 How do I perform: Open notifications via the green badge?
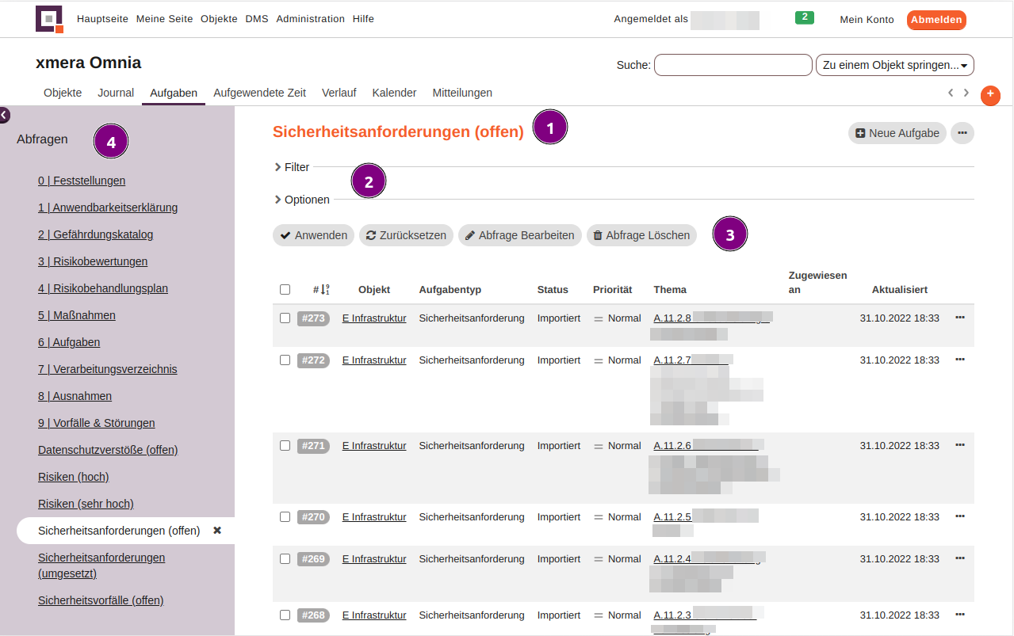point(804,16)
